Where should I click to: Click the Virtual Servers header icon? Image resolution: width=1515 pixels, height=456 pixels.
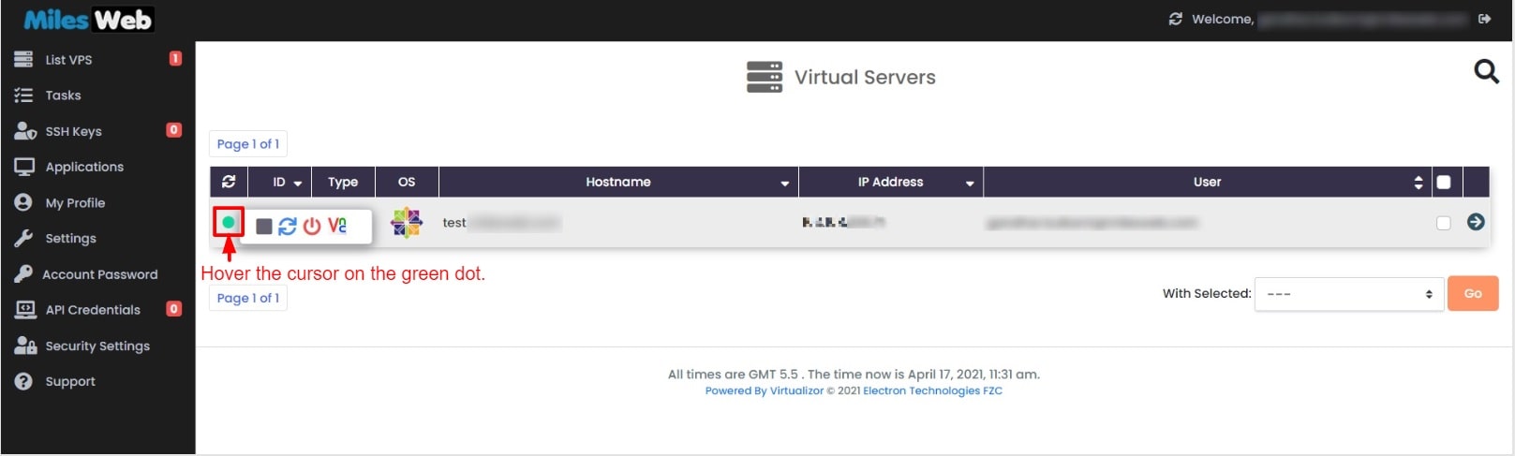point(765,77)
